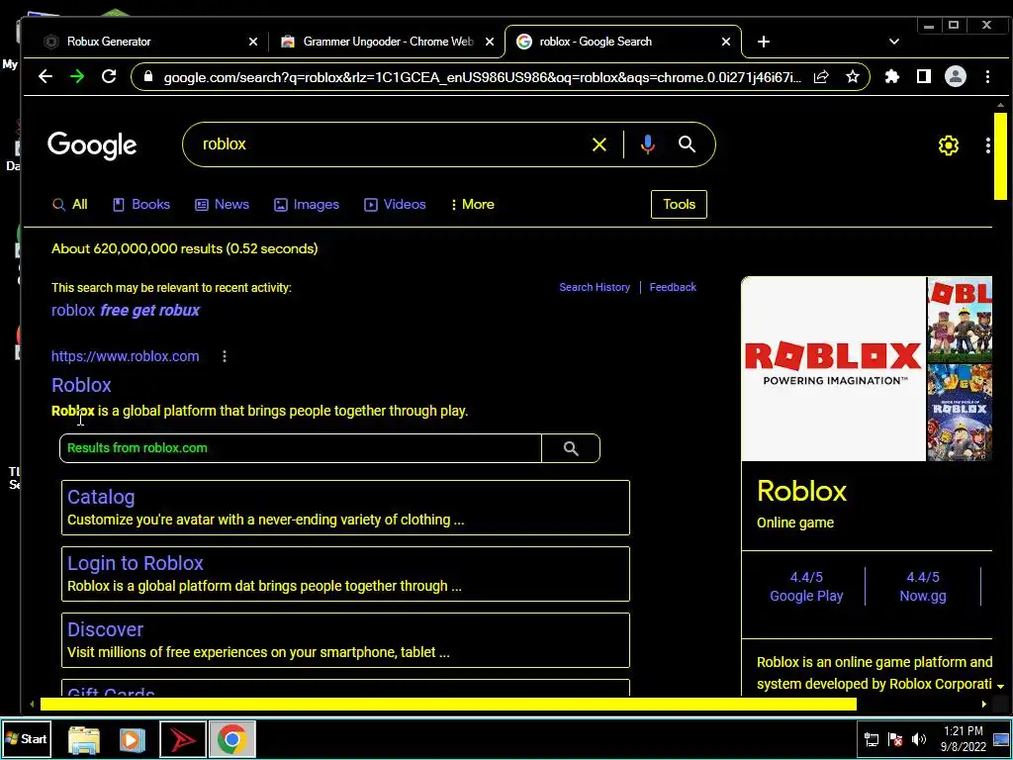Open Google quick settings gear
1013x760 pixels.
[x=949, y=145]
